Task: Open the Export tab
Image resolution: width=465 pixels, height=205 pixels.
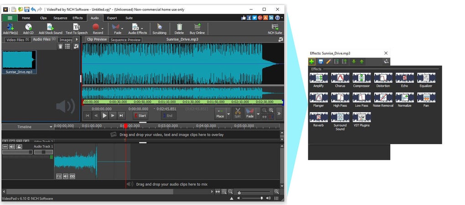Action: (112, 18)
